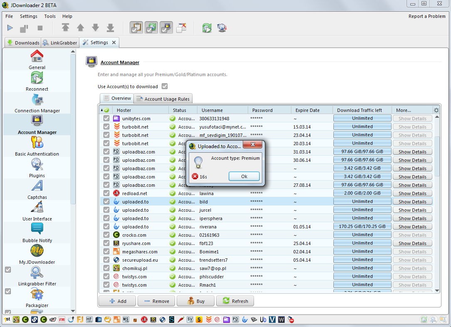
Task: Select the Overview tab
Action: pos(117,99)
